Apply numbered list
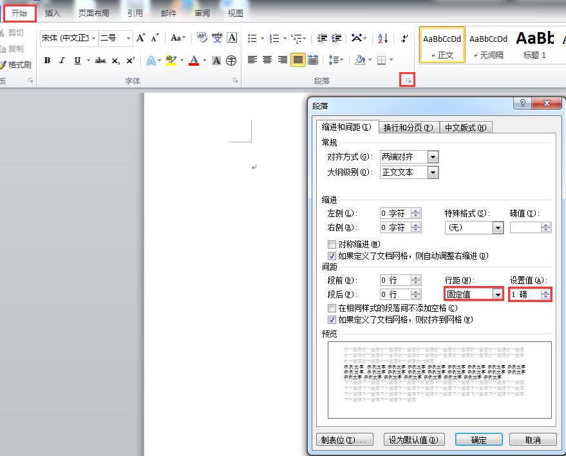The image size is (566, 456). click(274, 38)
